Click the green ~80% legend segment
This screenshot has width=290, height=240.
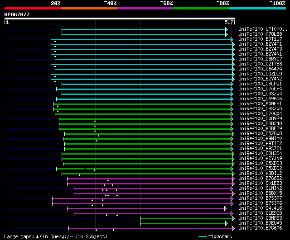(x=201, y=8)
